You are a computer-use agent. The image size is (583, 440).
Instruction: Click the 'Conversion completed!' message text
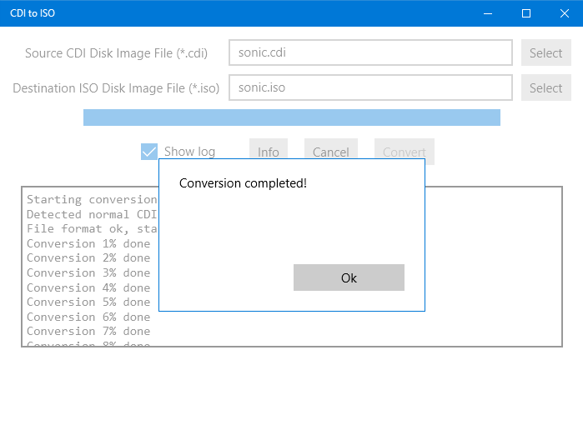(243, 183)
